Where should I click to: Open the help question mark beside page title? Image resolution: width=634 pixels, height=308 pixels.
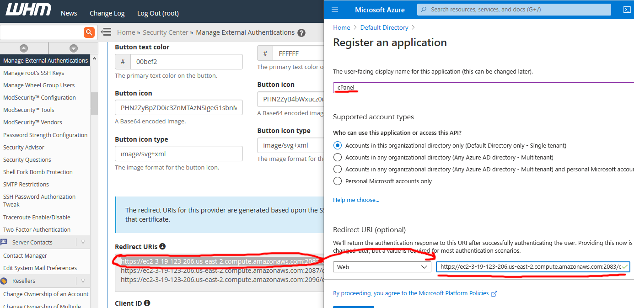[x=302, y=32]
